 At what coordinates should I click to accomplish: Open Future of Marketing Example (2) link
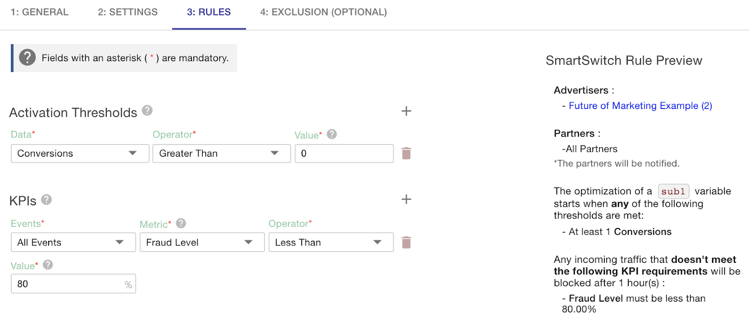pyautogui.click(x=640, y=106)
